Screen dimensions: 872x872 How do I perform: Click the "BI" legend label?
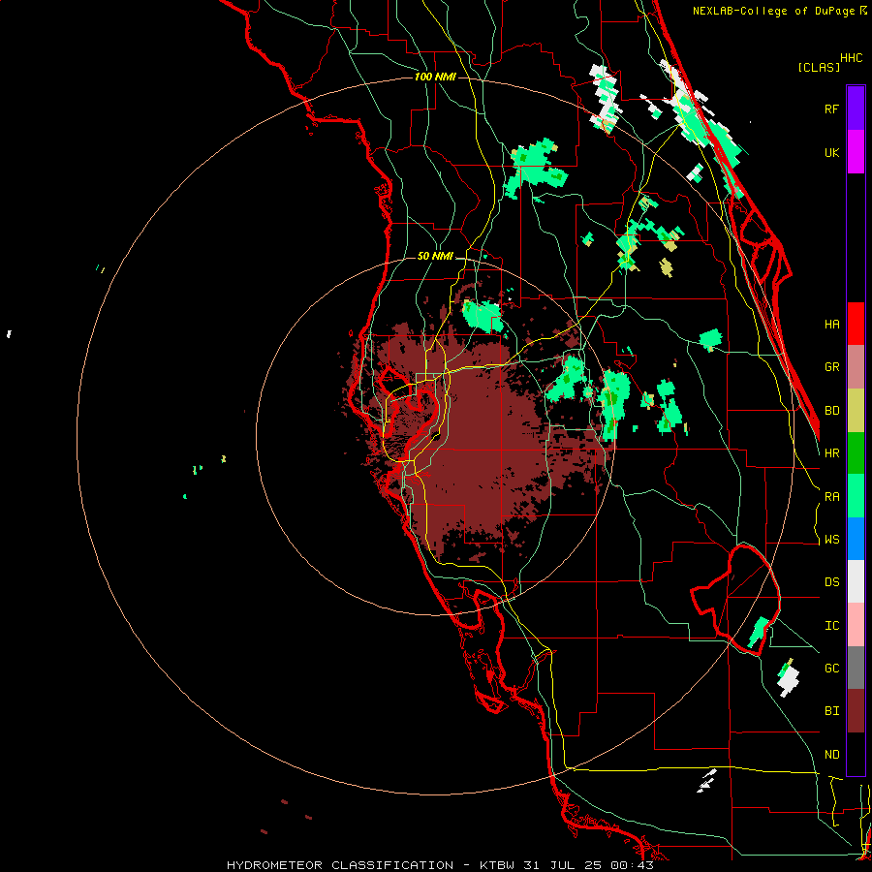pos(831,711)
